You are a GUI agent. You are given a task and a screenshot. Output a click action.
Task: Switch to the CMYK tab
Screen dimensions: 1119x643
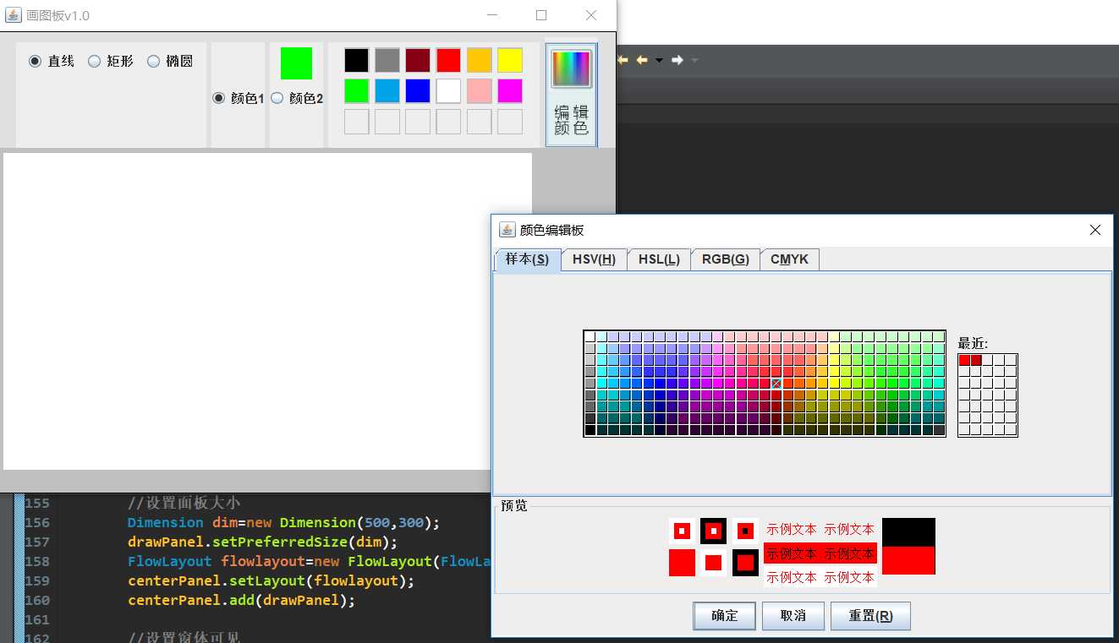coord(789,259)
